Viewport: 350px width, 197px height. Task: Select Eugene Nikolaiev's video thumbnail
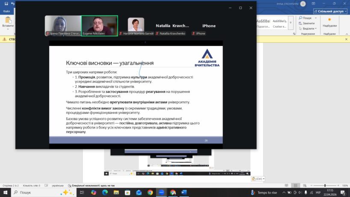(x=99, y=26)
